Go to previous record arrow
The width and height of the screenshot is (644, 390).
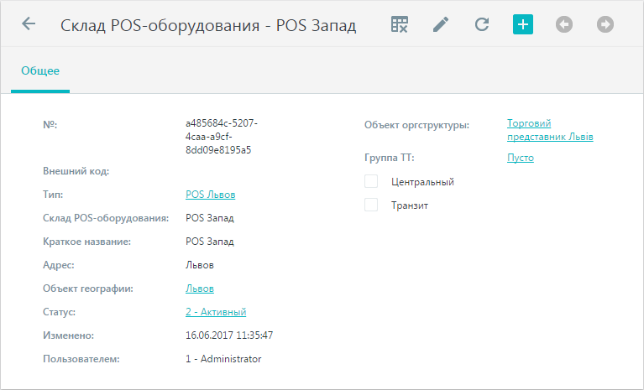[x=564, y=24]
